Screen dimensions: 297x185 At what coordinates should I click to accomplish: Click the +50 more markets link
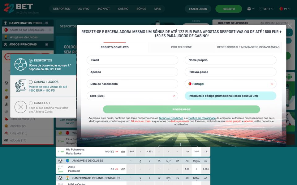click(123, 152)
